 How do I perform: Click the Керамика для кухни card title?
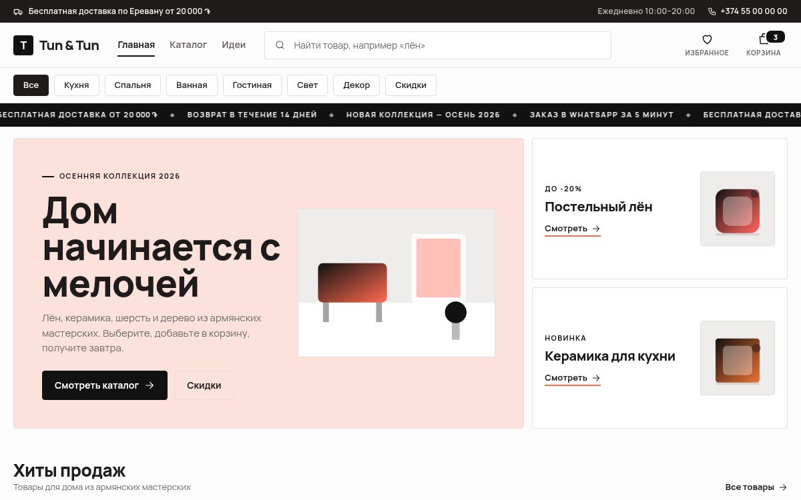(610, 356)
